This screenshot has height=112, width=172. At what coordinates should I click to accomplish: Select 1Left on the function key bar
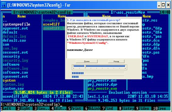point(8,108)
